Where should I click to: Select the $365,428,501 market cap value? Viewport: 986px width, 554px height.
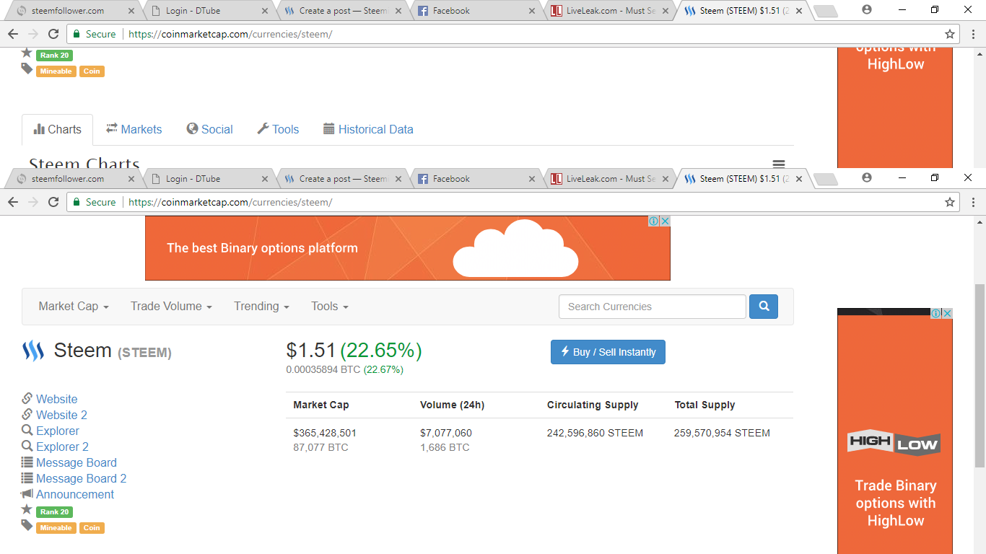(x=325, y=433)
